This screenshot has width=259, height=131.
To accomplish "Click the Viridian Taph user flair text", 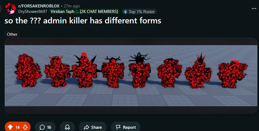I will click(62, 11).
